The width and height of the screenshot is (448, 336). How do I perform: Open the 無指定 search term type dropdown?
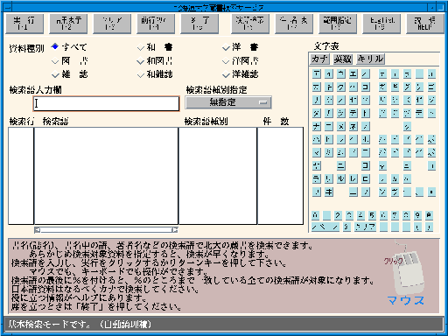pos(228,102)
